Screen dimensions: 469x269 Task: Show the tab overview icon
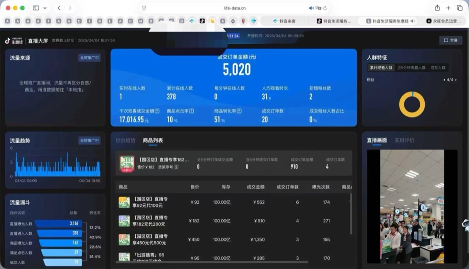(x=460, y=8)
